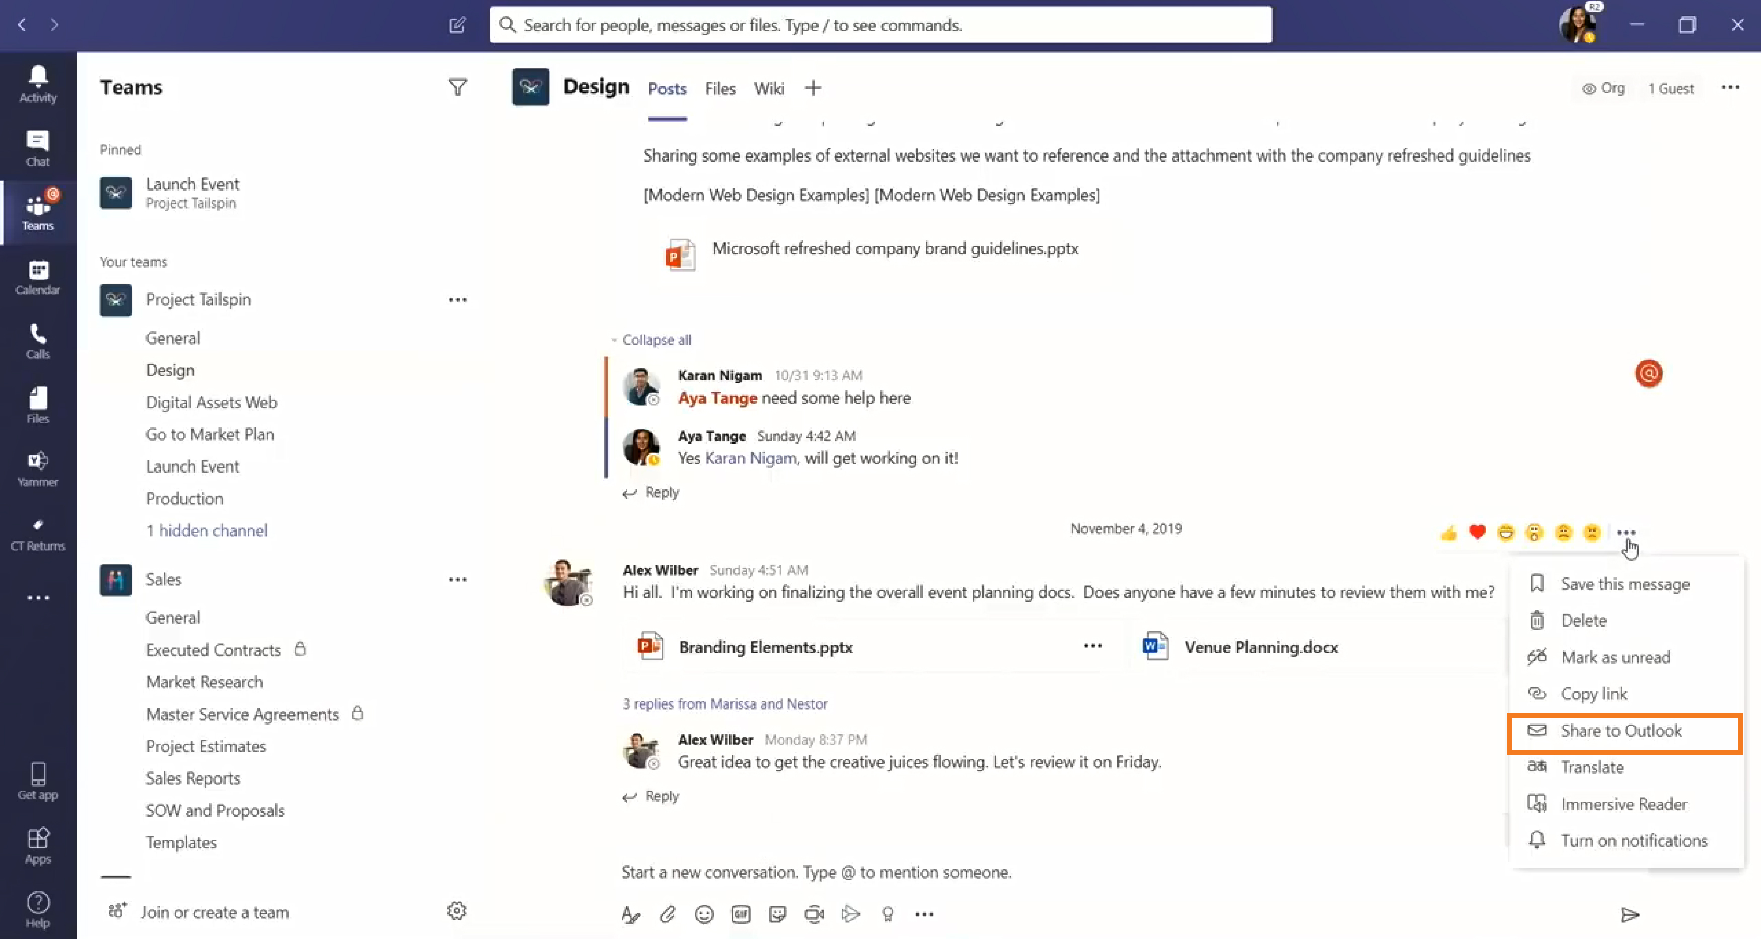Open the Format text option
Image resolution: width=1761 pixels, height=939 pixels.
630,914
